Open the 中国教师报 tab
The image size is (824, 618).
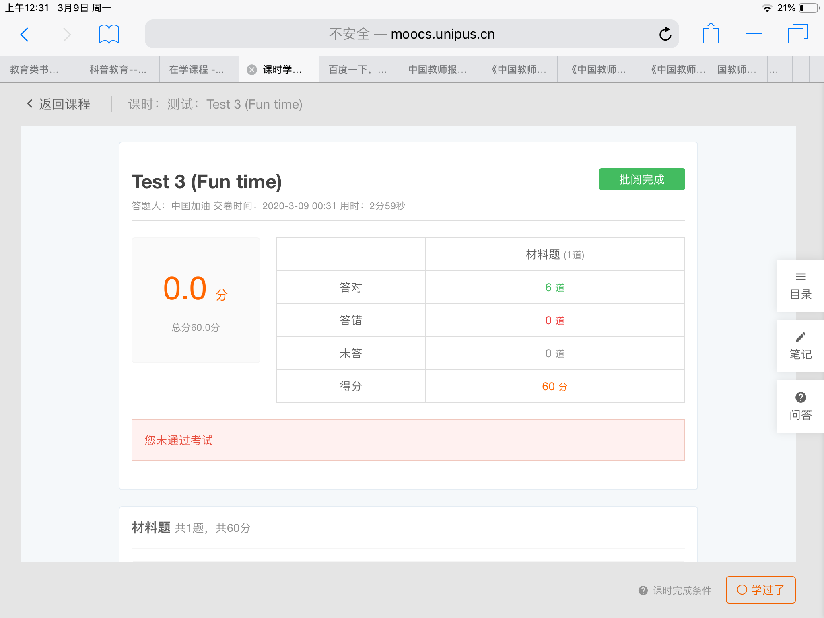tap(437, 70)
